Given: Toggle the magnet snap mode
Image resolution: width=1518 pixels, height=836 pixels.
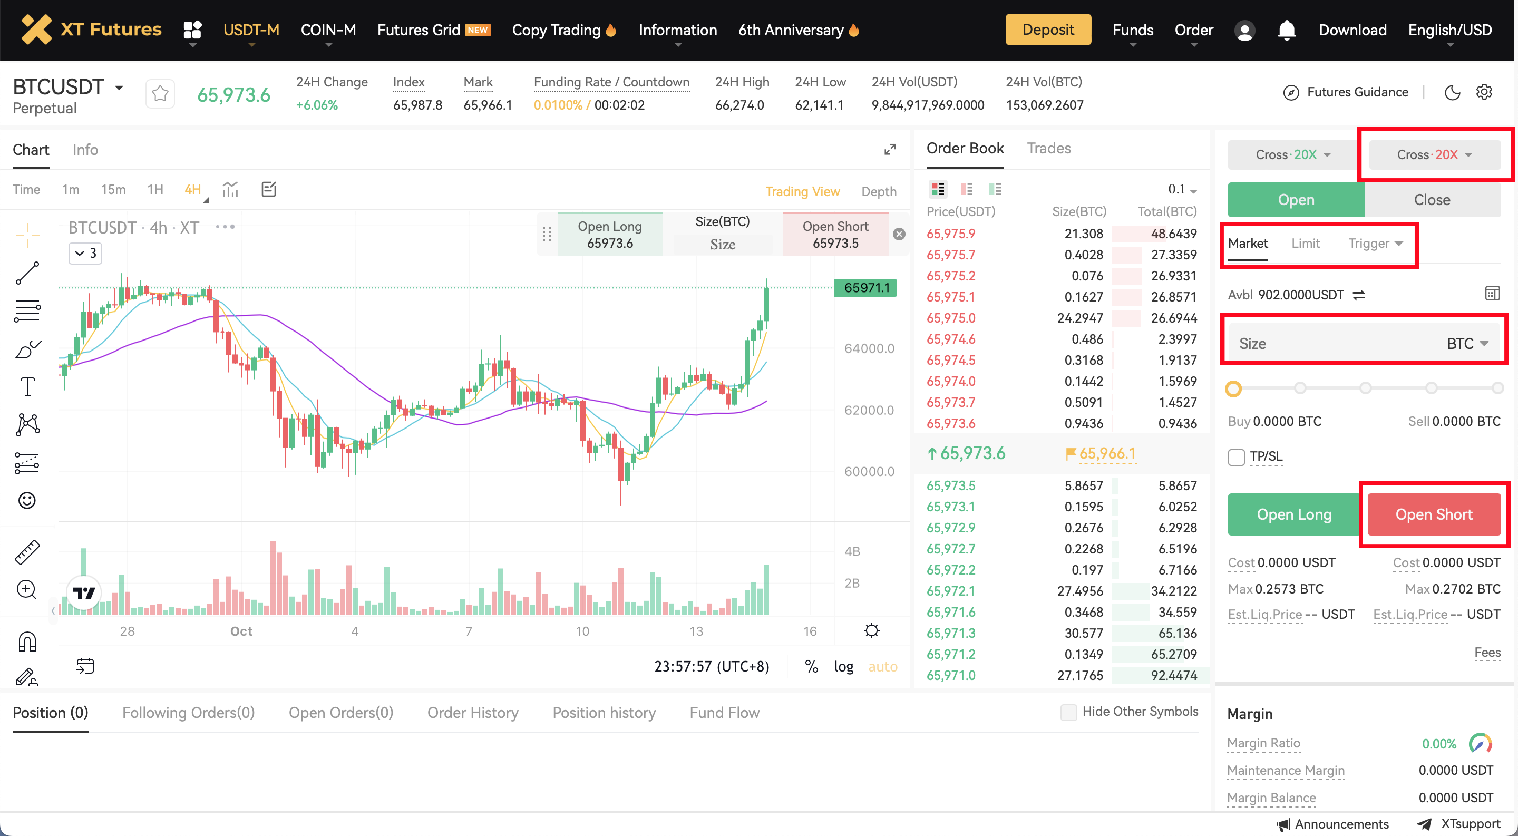Looking at the screenshot, I should click(x=27, y=640).
